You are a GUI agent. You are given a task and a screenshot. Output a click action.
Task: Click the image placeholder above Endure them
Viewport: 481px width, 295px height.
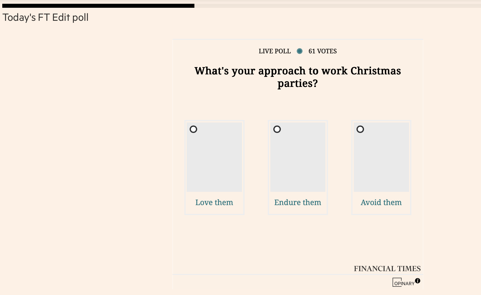(298, 157)
